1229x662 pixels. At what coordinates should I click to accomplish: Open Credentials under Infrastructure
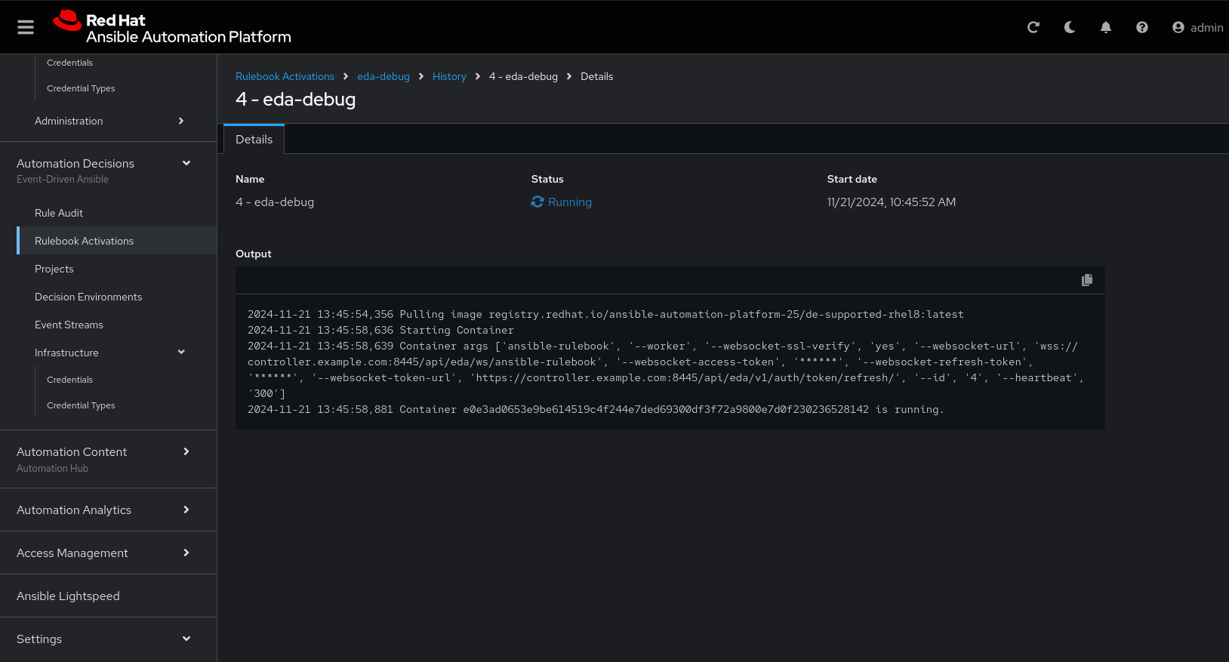click(x=69, y=380)
